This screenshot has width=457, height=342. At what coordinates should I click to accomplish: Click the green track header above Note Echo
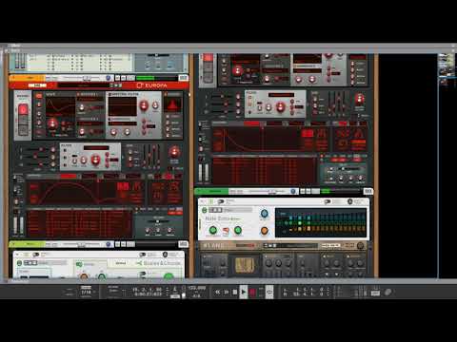[212, 191]
